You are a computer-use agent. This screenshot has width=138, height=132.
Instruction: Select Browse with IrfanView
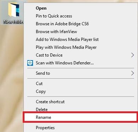tap(56, 32)
